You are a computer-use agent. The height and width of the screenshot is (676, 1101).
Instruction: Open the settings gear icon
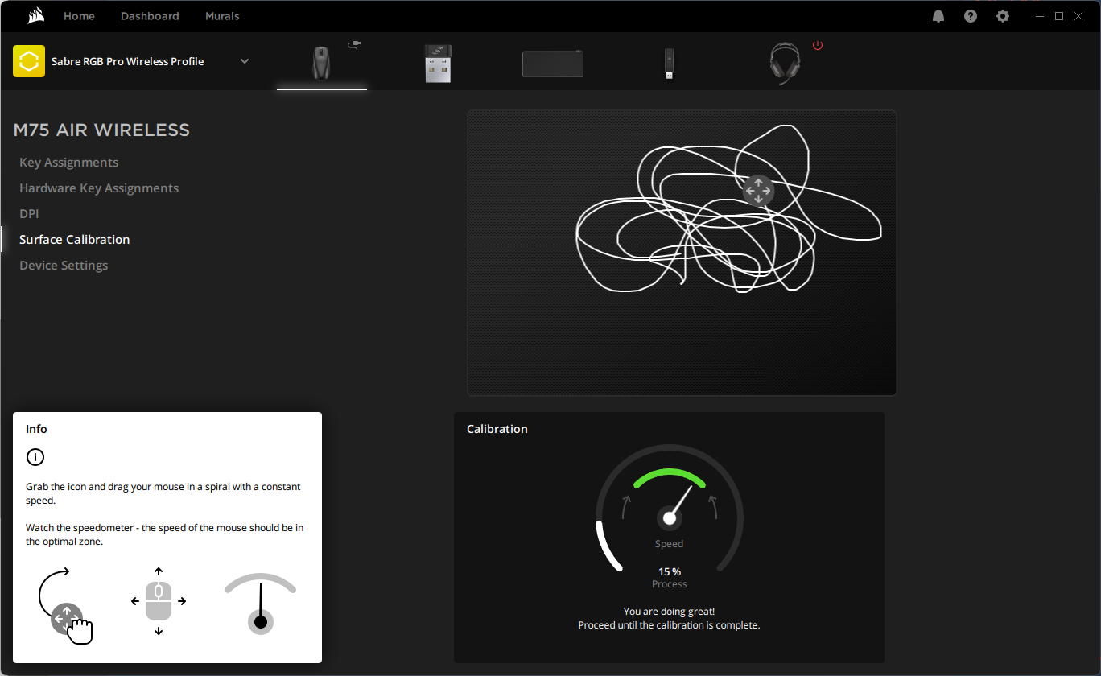pos(1003,16)
